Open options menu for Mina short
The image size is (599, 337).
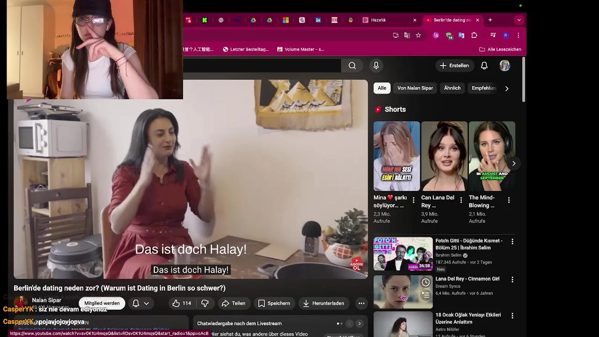coord(414,200)
